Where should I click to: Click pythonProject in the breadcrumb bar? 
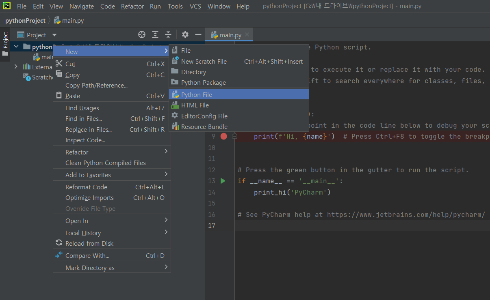[25, 20]
